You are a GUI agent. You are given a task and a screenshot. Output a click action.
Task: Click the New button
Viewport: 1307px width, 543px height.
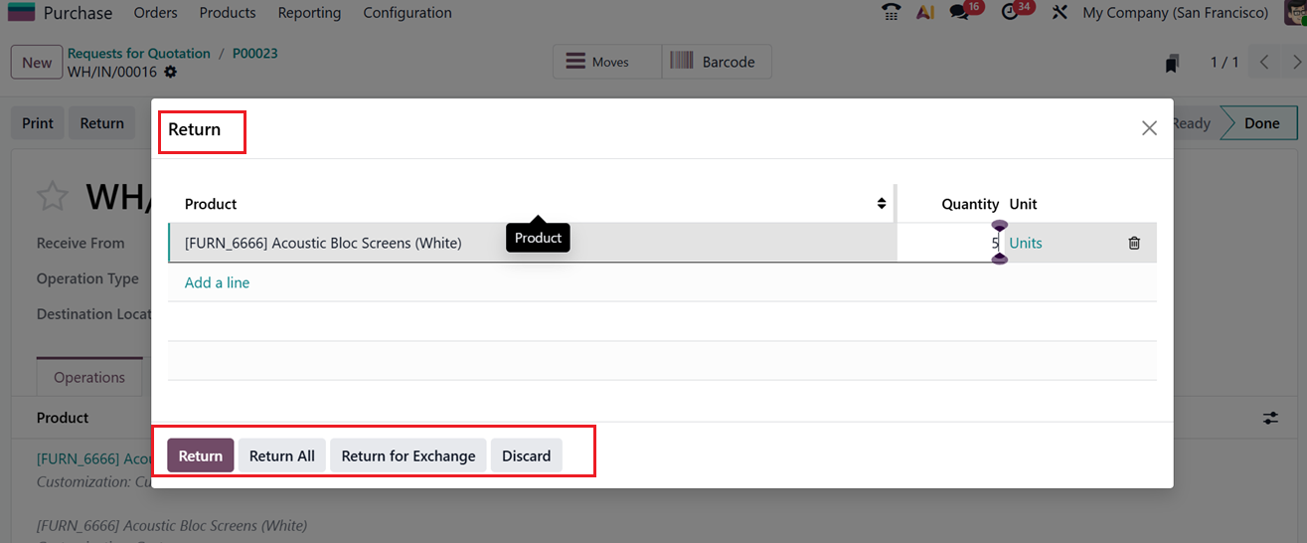click(x=37, y=63)
